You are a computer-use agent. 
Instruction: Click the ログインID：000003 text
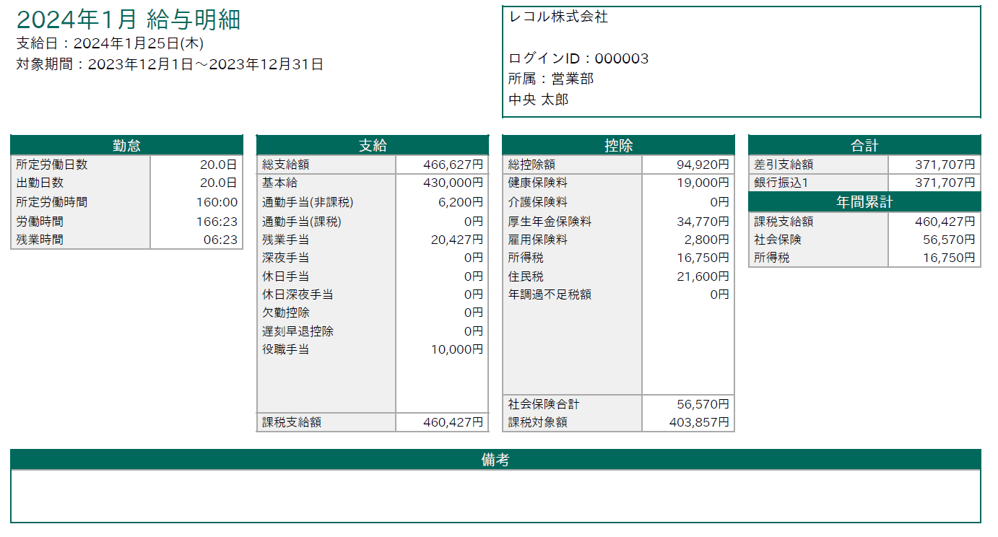coord(578,59)
